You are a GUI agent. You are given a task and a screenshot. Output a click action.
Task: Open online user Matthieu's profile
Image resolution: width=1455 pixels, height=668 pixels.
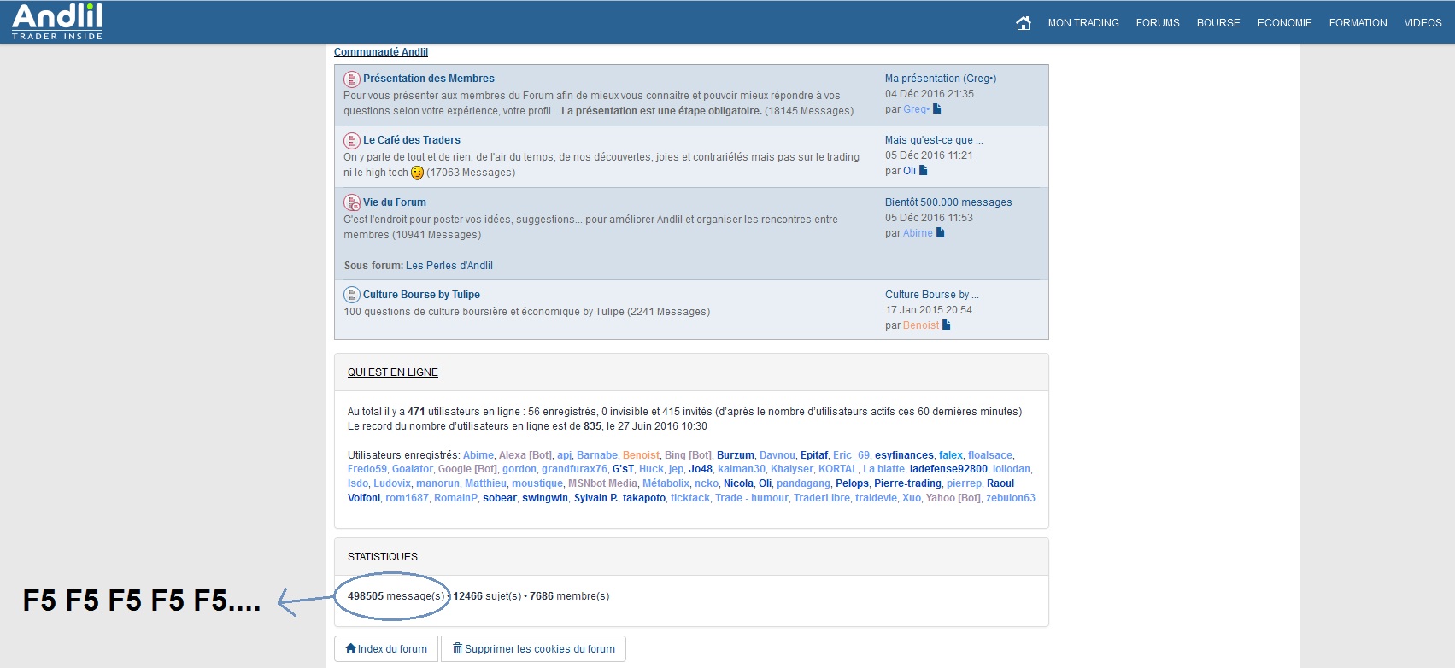click(485, 483)
